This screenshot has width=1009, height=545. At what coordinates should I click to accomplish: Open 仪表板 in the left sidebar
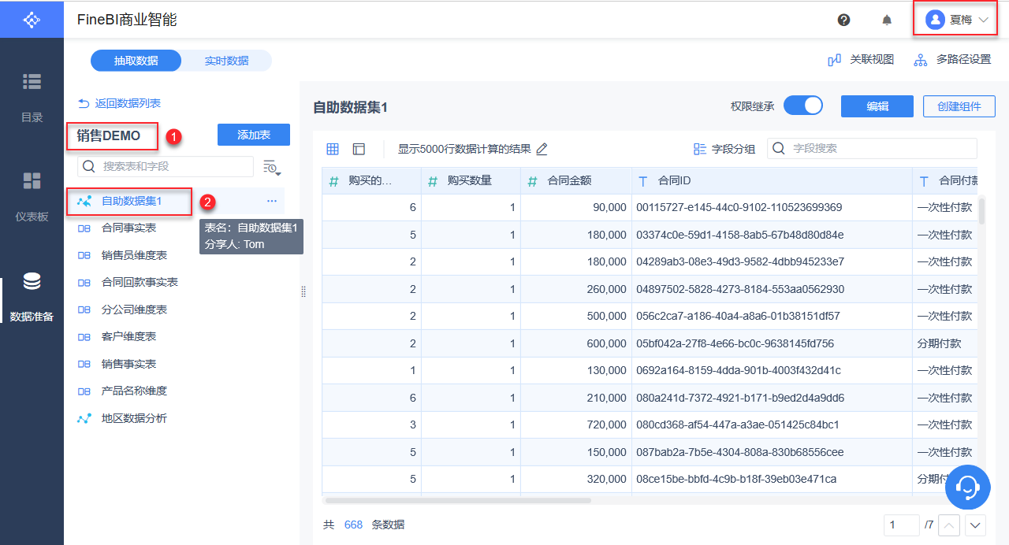coord(32,195)
